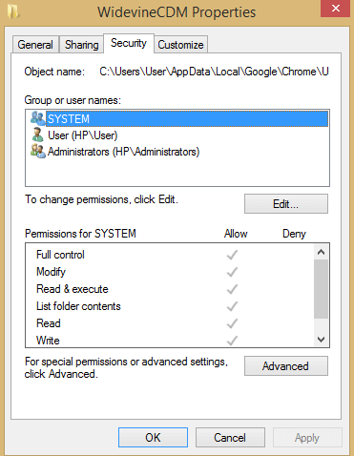354x456 pixels.
Task: Click the Write permission label
Action: 48,341
